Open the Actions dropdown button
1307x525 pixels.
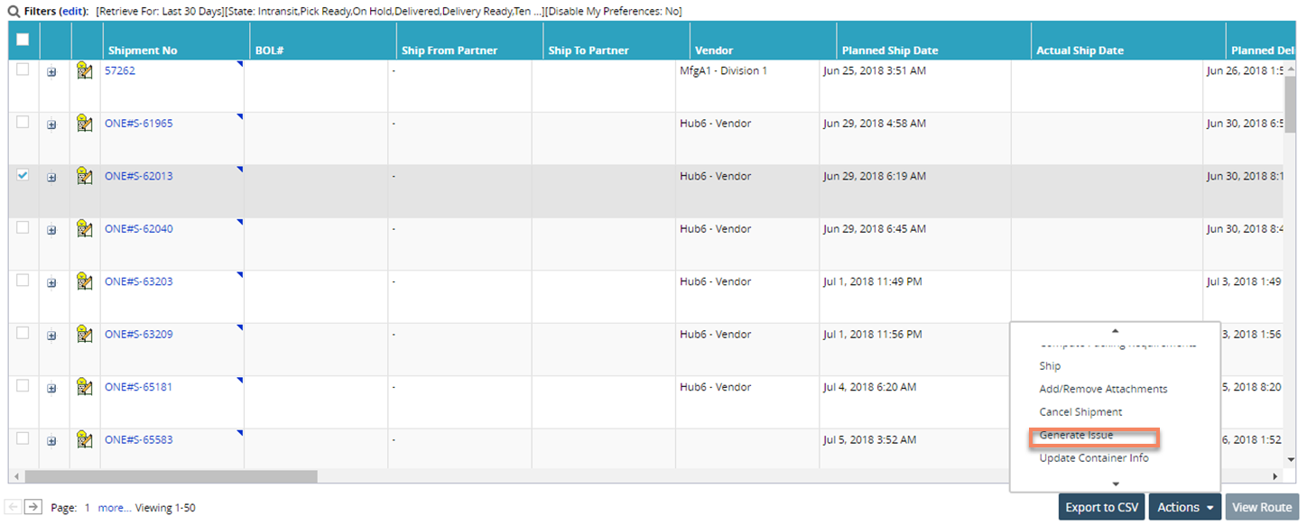(1184, 507)
